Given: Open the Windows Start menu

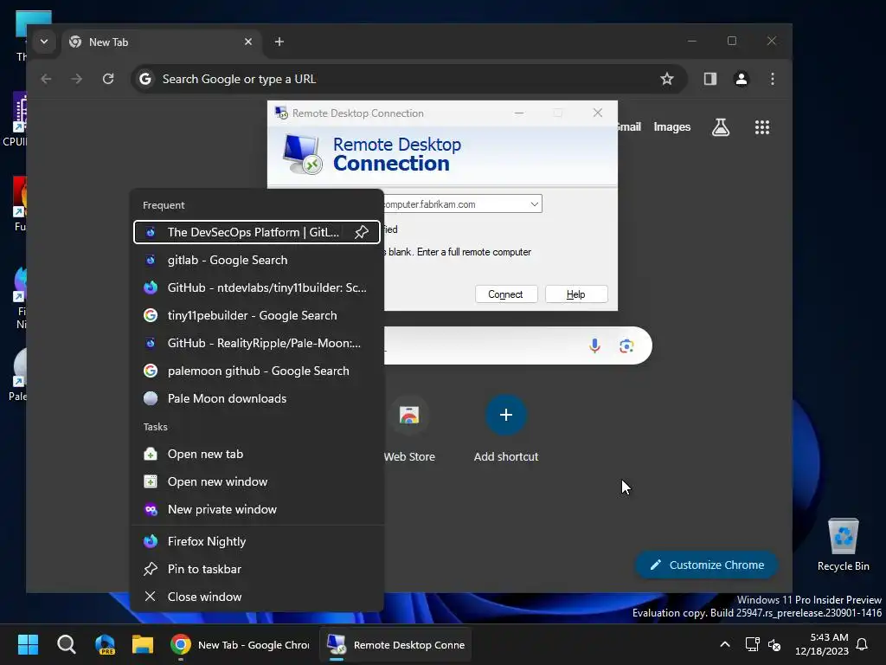Looking at the screenshot, I should coord(28,644).
